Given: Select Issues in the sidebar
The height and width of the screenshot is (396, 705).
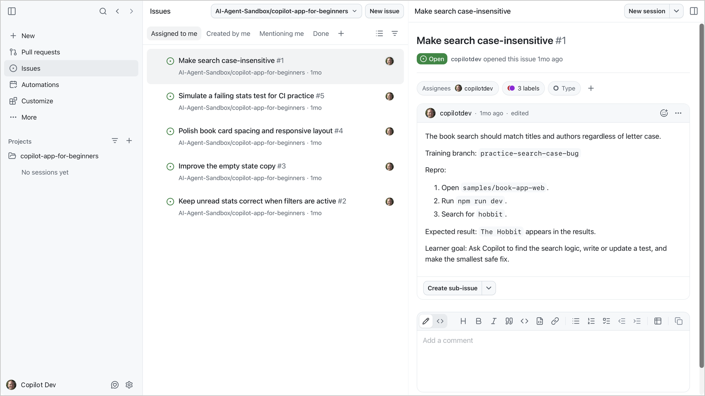Looking at the screenshot, I should coord(71,68).
